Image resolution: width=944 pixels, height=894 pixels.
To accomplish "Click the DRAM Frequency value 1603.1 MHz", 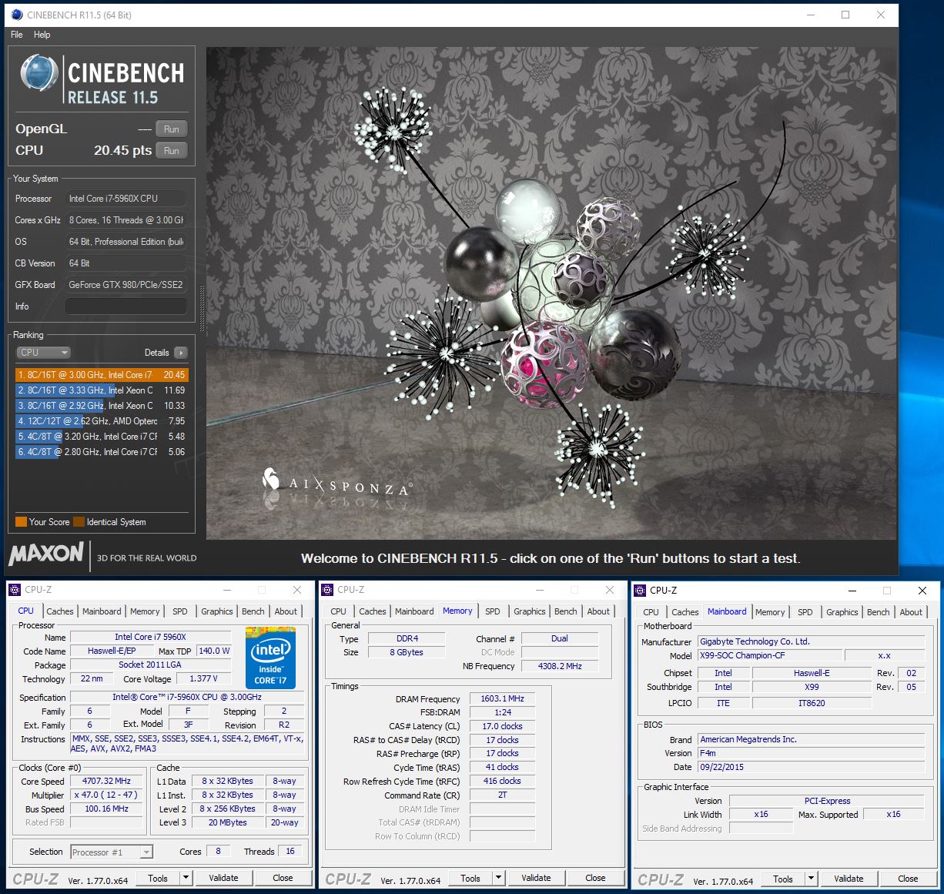I will click(502, 698).
